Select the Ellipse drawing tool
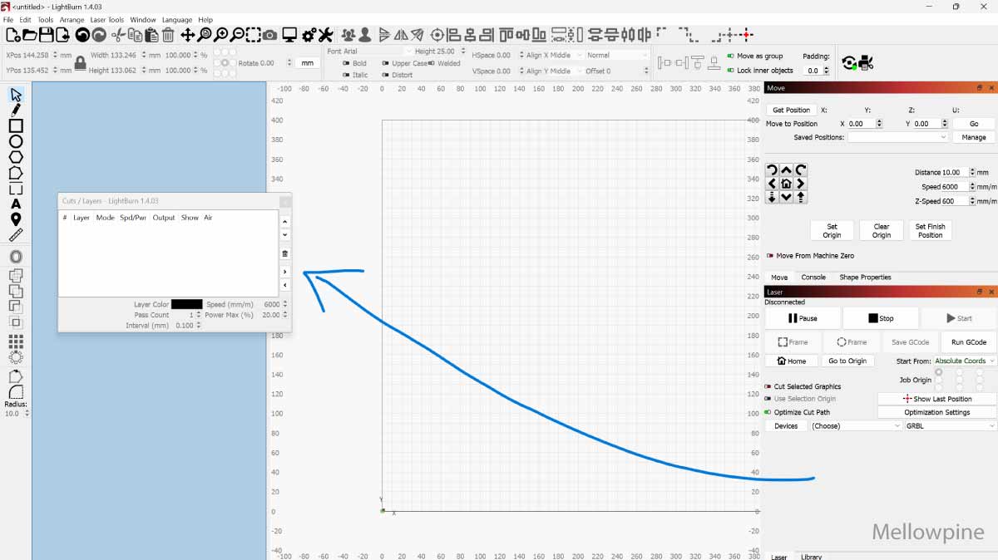Viewport: 998px width, 560px height. pos(16,141)
